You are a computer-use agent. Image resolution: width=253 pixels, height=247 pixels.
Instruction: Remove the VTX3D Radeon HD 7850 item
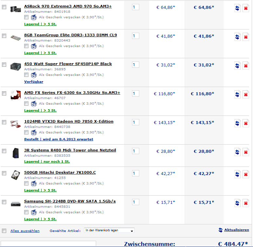[245, 123]
